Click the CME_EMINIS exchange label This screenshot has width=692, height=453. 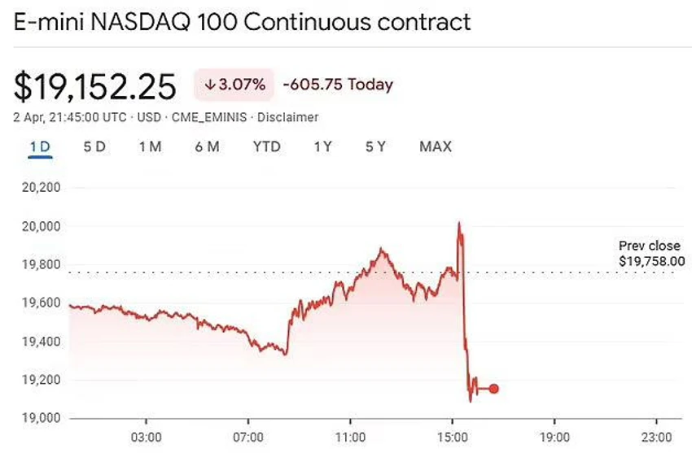(209, 118)
